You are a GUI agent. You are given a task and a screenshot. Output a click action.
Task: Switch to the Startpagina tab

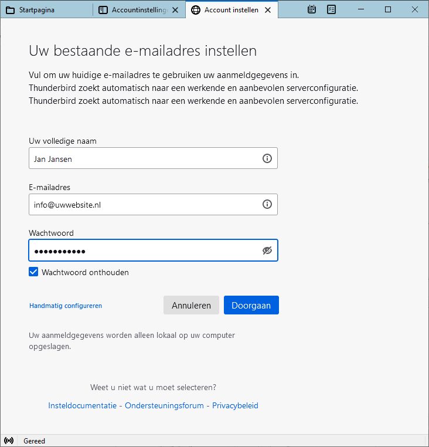47,10
